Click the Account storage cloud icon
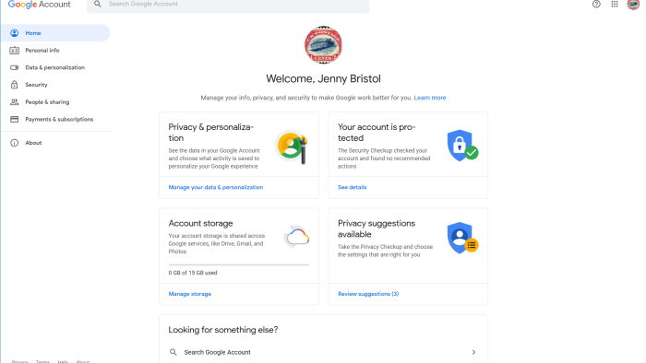Viewport: 646px width, 363px height. coord(297,237)
